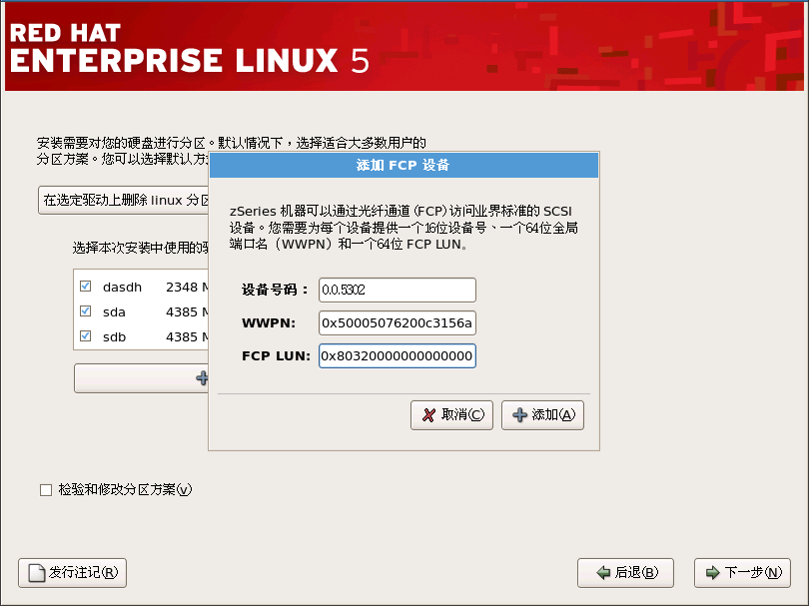Viewport: 809px width, 606px height.
Task: Click plus icon on partially hidden wide button
Action: pyautogui.click(x=202, y=378)
